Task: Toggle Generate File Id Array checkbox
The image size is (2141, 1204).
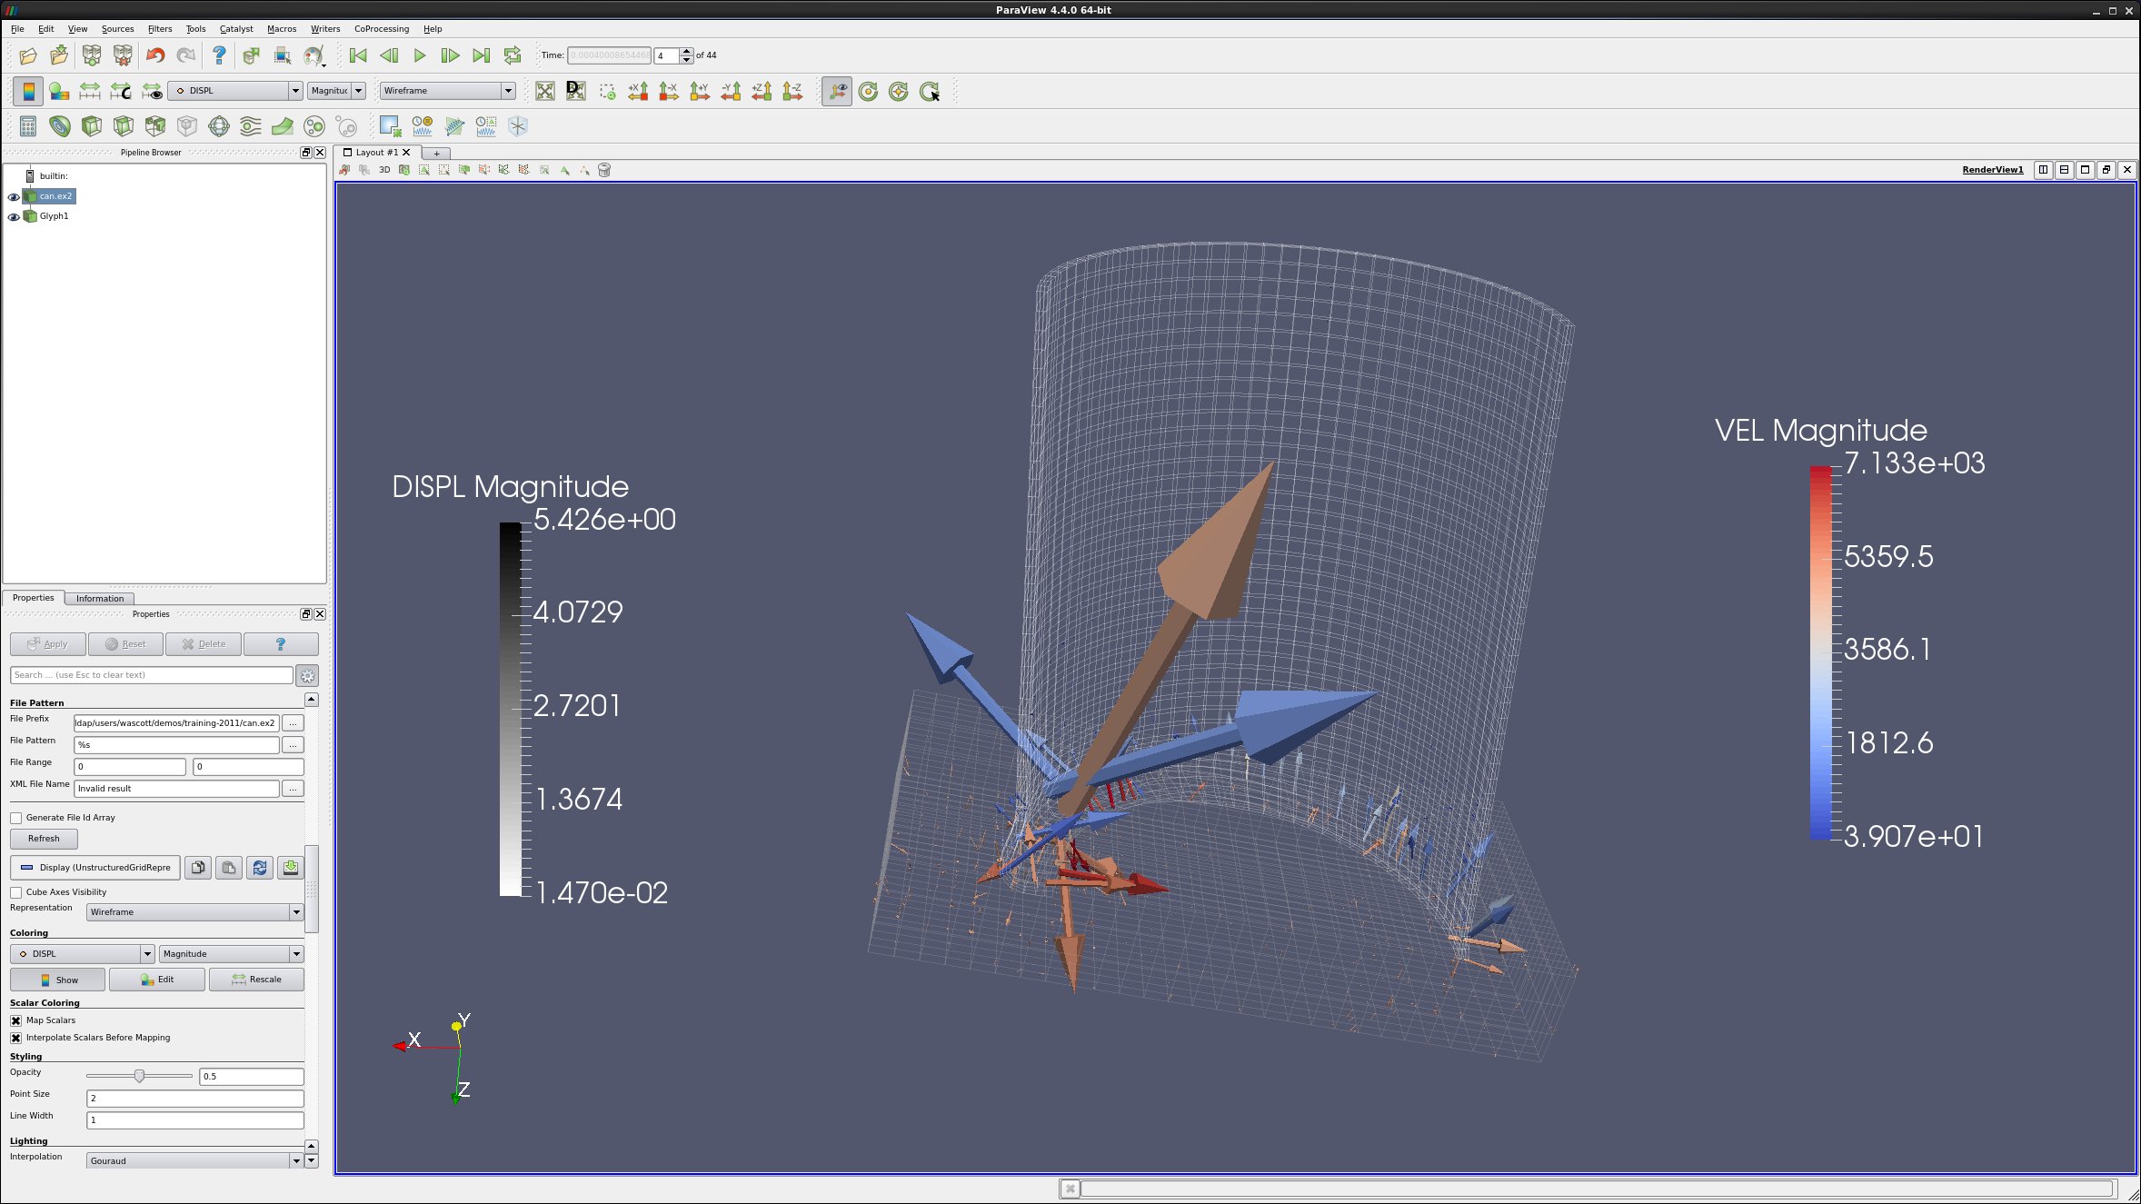Action: [16, 818]
